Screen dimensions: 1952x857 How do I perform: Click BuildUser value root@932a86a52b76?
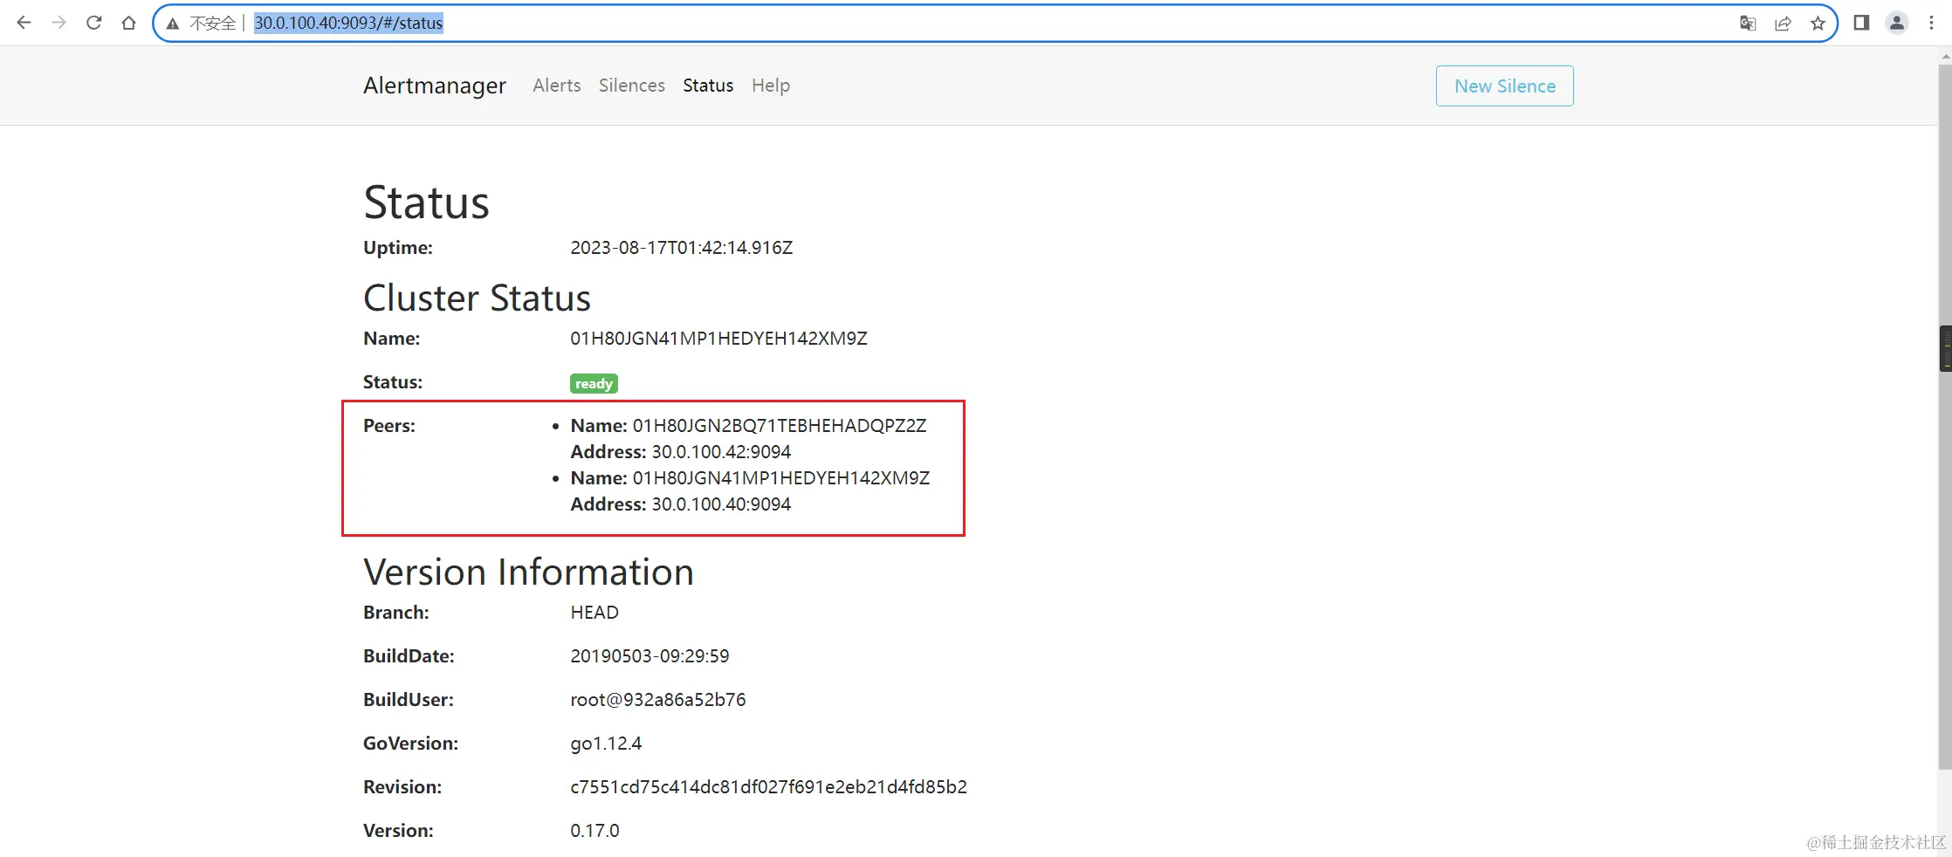click(657, 700)
